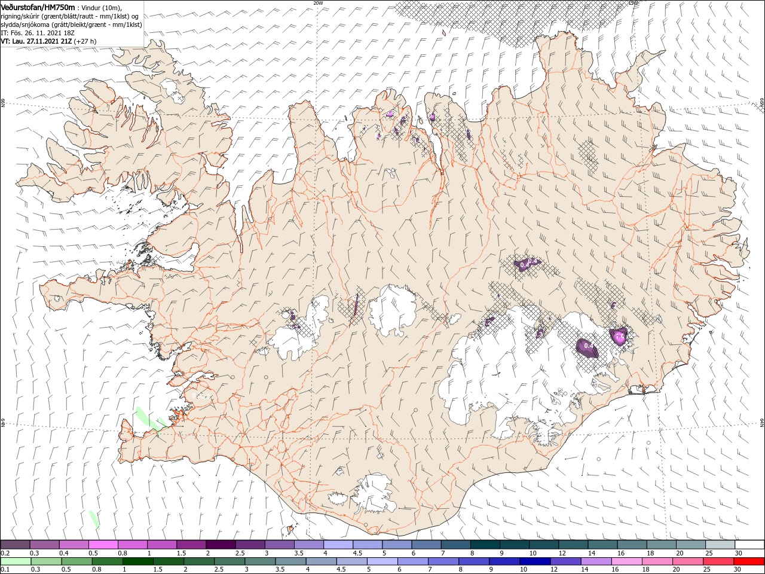Pick the rain legend swatch between 0.3 and 0.5

click(46, 561)
